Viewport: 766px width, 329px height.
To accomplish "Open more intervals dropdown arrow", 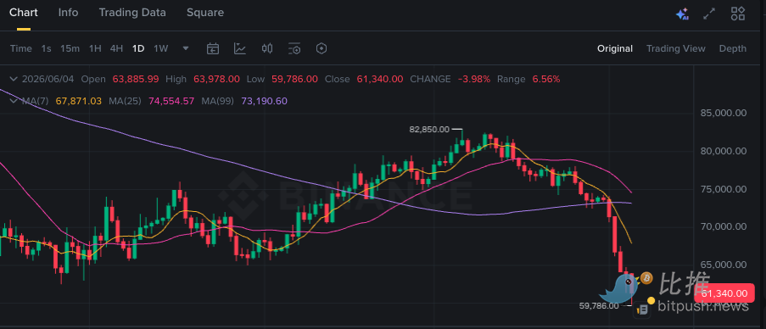I will pyautogui.click(x=186, y=48).
